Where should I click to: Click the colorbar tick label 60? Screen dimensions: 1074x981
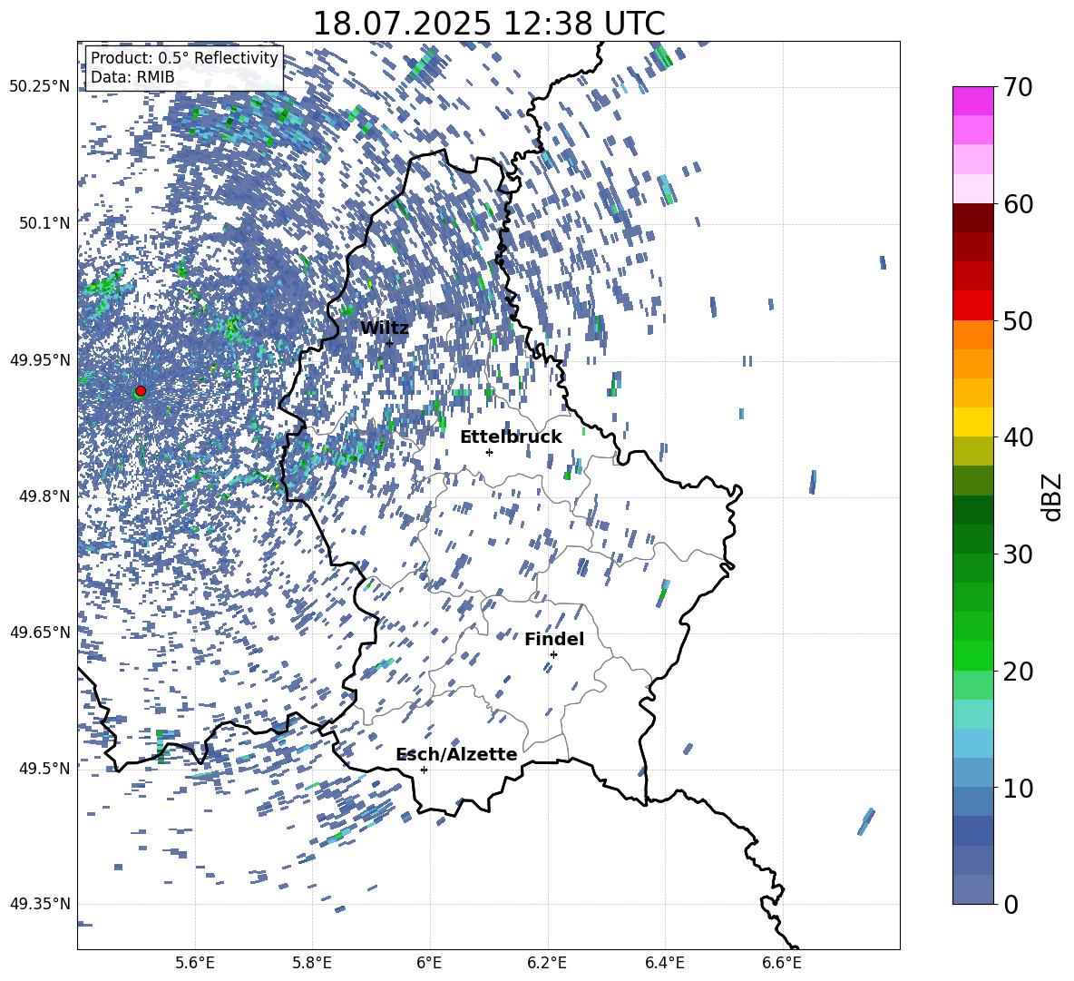[1018, 204]
